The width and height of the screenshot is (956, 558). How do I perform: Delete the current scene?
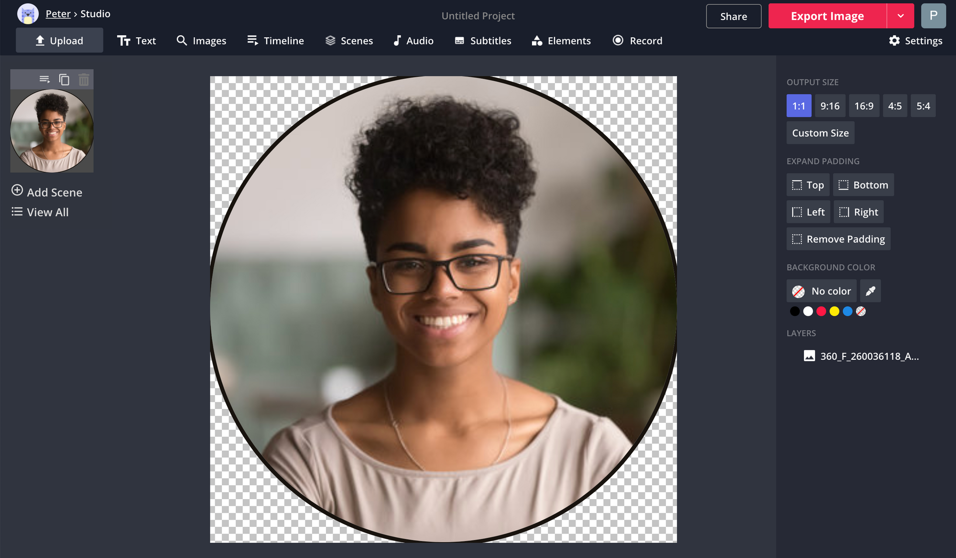[x=84, y=79]
